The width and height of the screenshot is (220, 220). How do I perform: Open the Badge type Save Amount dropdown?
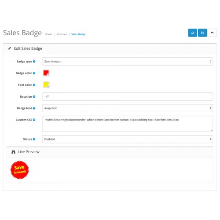click(128, 62)
